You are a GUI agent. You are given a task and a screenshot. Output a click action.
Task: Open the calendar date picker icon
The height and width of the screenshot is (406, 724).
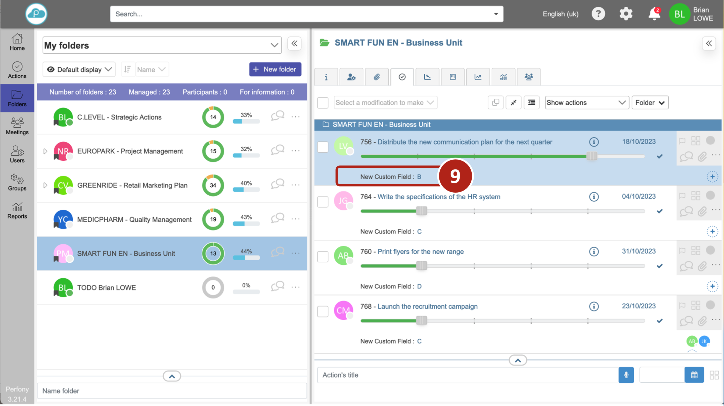tap(694, 375)
